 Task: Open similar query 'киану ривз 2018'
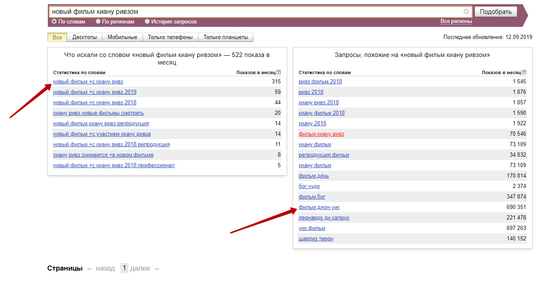click(319, 103)
